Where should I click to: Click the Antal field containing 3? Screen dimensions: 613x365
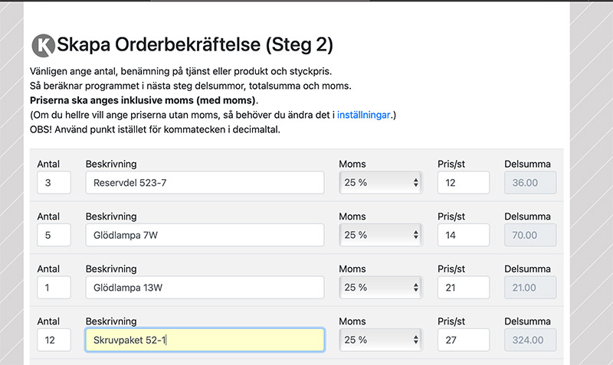click(x=54, y=182)
